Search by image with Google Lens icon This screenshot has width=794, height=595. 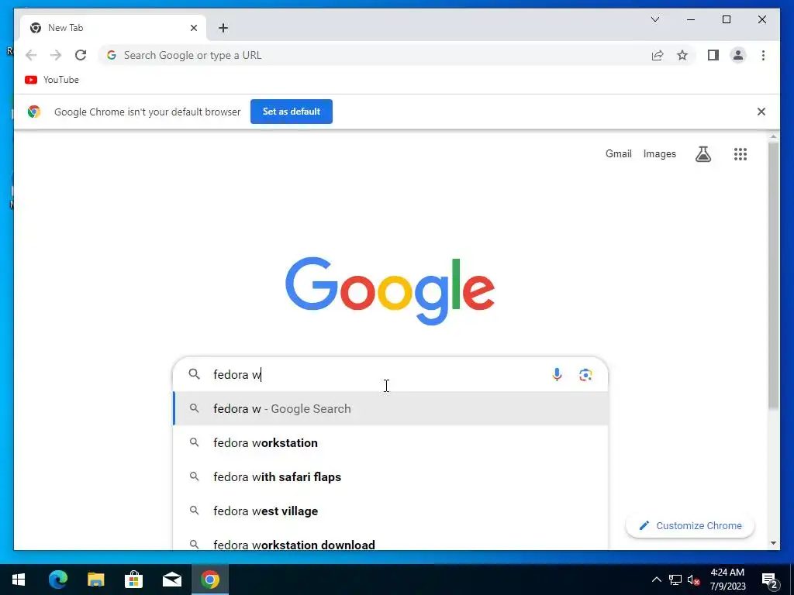[585, 374]
